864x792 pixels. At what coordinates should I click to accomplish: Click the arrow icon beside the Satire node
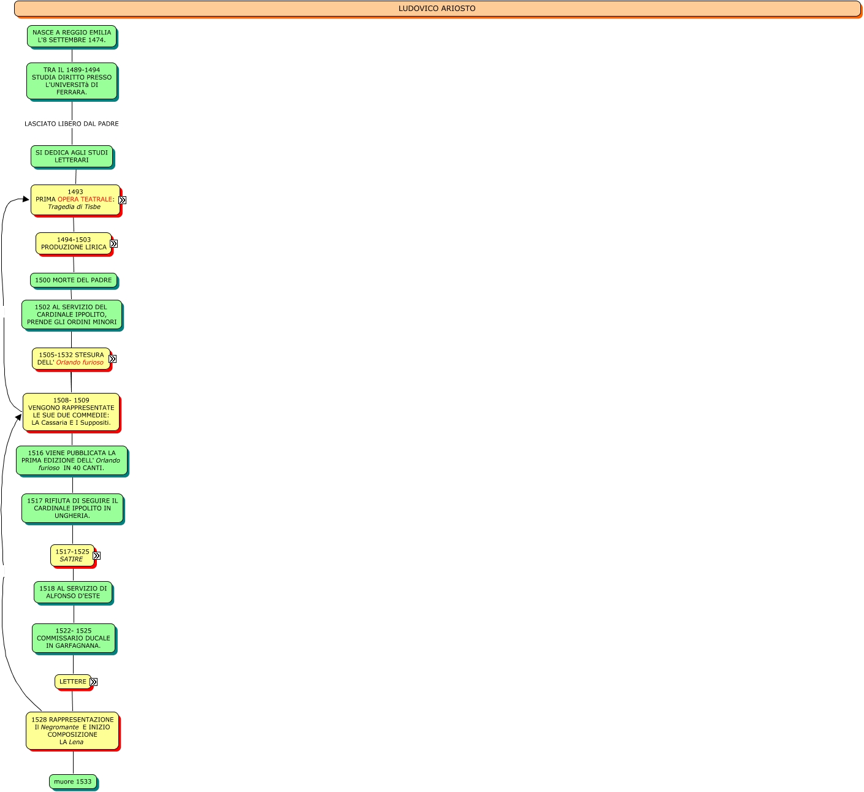tap(96, 556)
